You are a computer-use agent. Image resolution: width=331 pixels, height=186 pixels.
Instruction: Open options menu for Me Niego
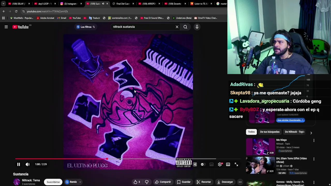tap(314, 141)
